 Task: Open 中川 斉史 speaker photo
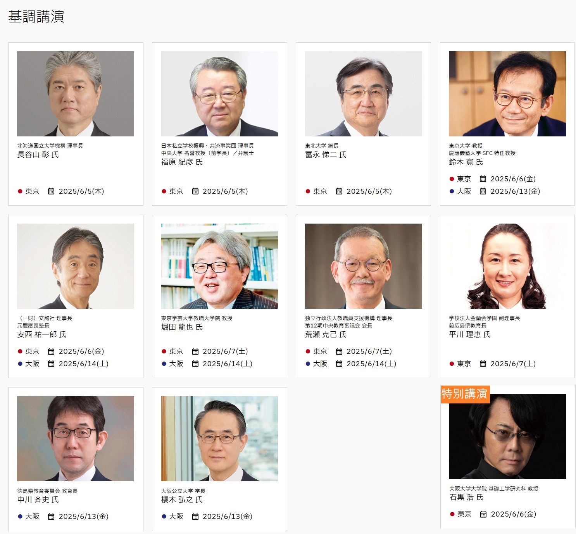76,439
